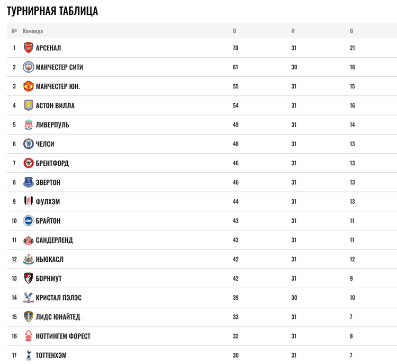Click the Liverpool club crest icon
397x364 pixels.
(x=29, y=125)
